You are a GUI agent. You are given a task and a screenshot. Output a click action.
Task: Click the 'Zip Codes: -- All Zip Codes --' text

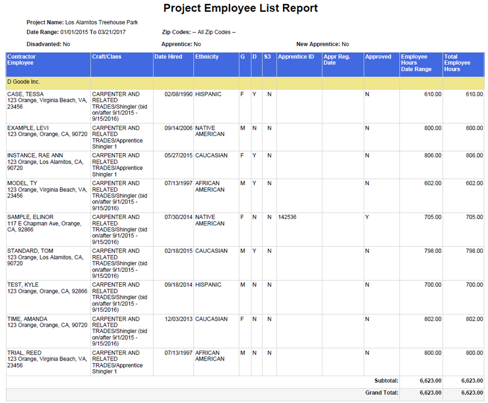pyautogui.click(x=199, y=32)
